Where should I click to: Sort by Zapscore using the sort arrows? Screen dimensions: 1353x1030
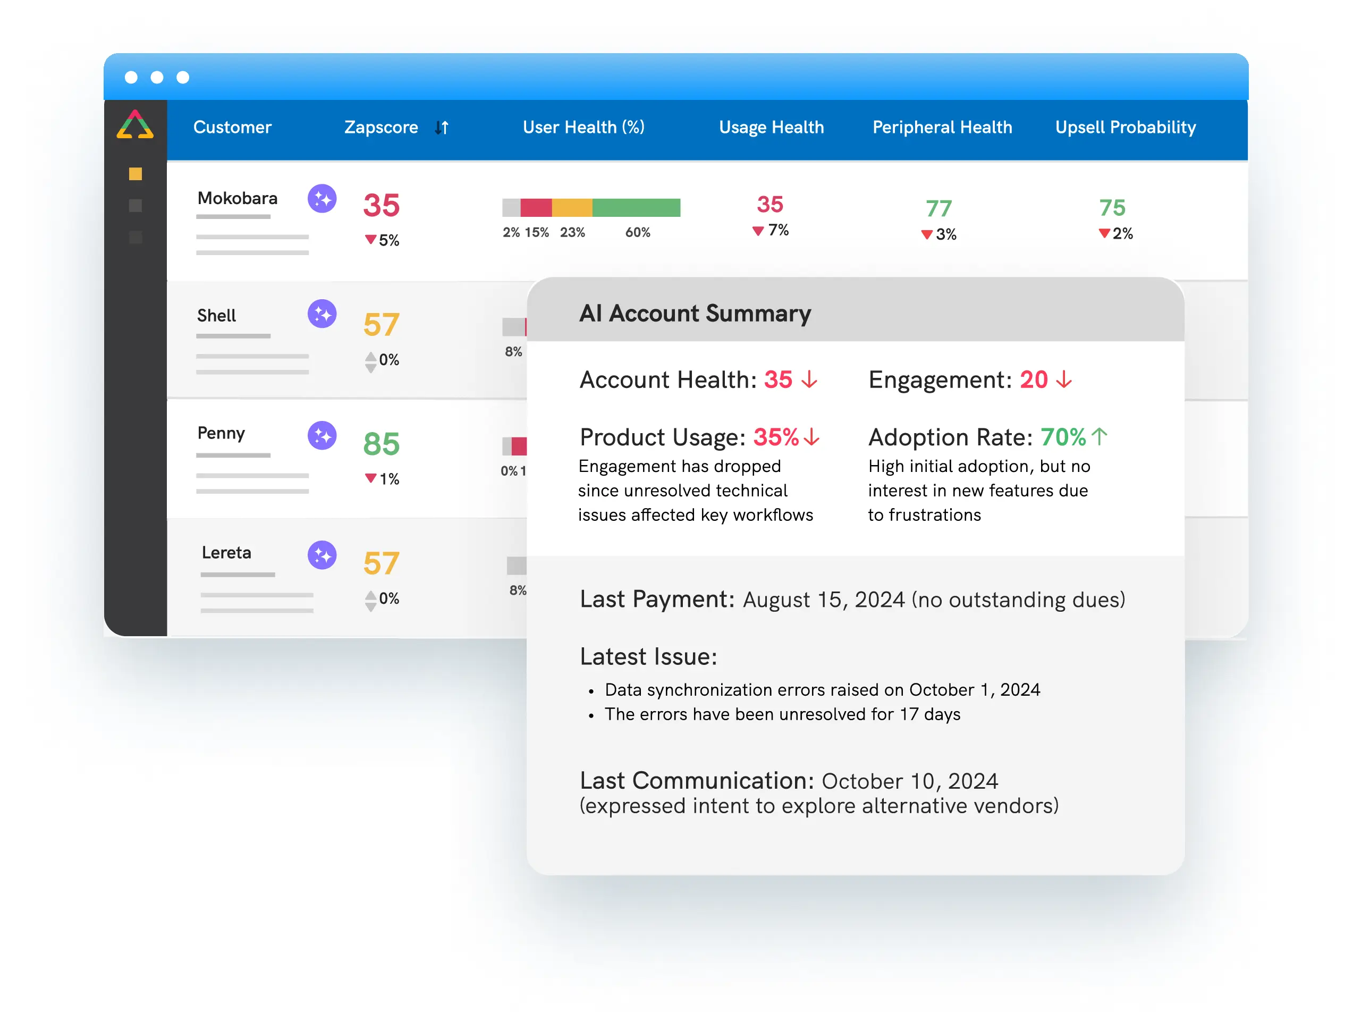(x=442, y=128)
